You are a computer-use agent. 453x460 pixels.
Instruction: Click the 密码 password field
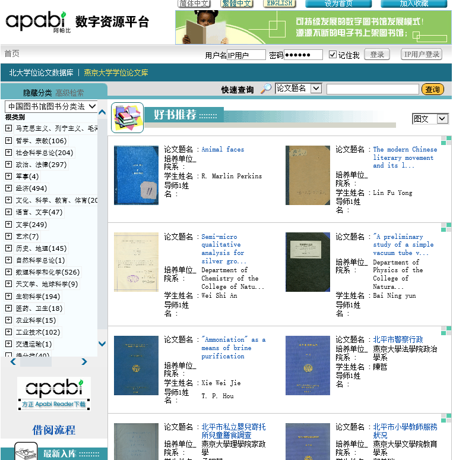tap(303, 55)
